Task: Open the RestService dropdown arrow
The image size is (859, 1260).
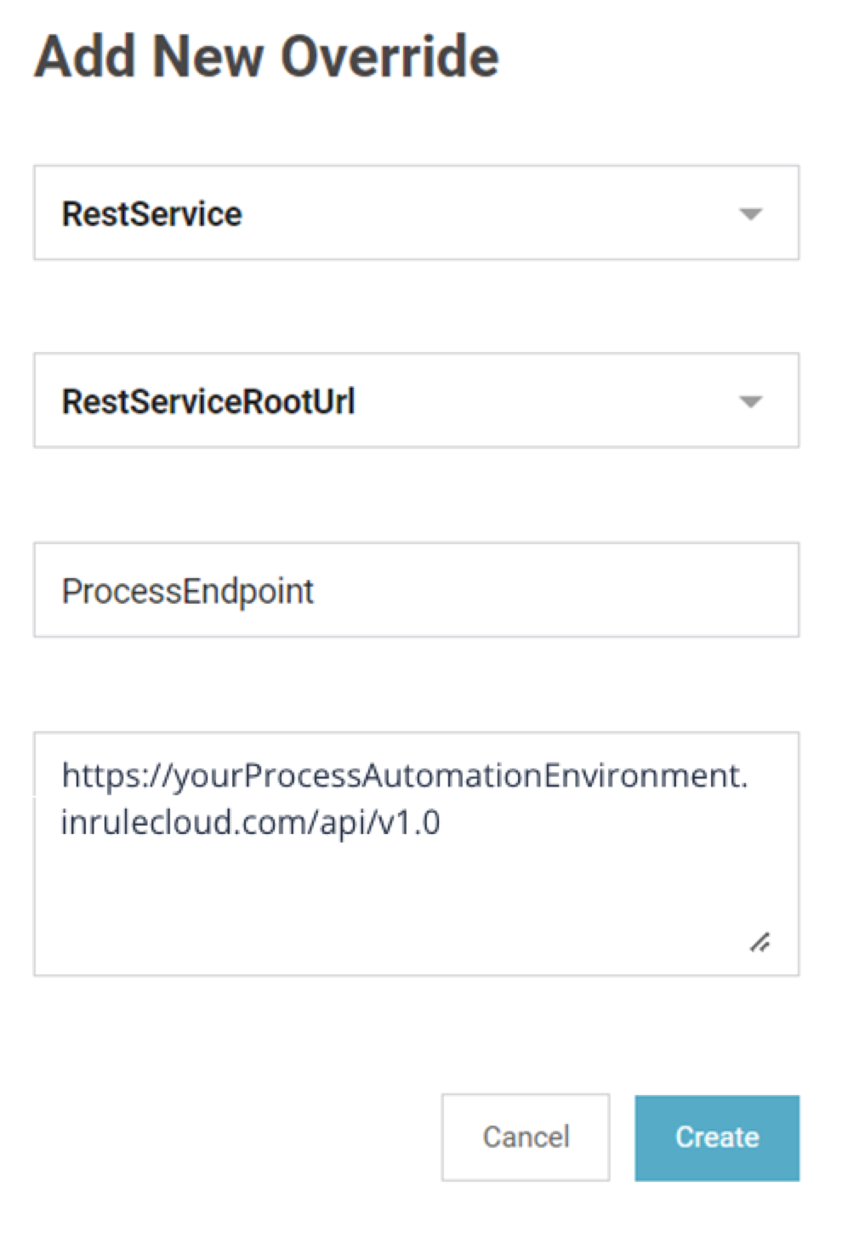Action: coord(749,214)
